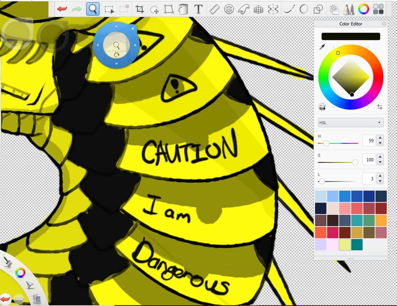The width and height of the screenshot is (397, 306).
Task: Open the Ruler tool
Action: pyautogui.click(x=214, y=9)
